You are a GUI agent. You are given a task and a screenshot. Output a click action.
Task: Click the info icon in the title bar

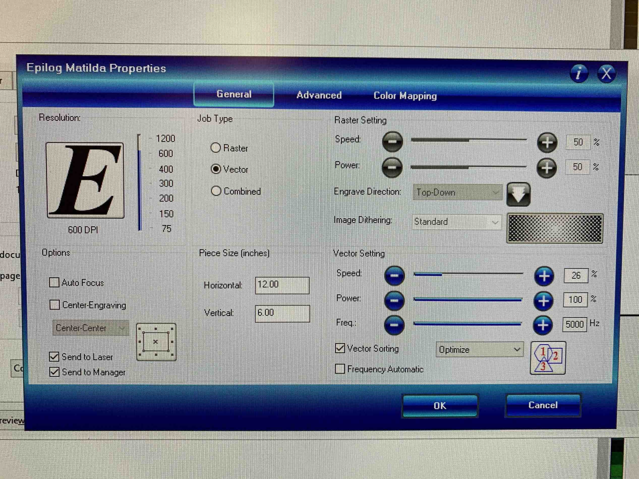coord(579,73)
